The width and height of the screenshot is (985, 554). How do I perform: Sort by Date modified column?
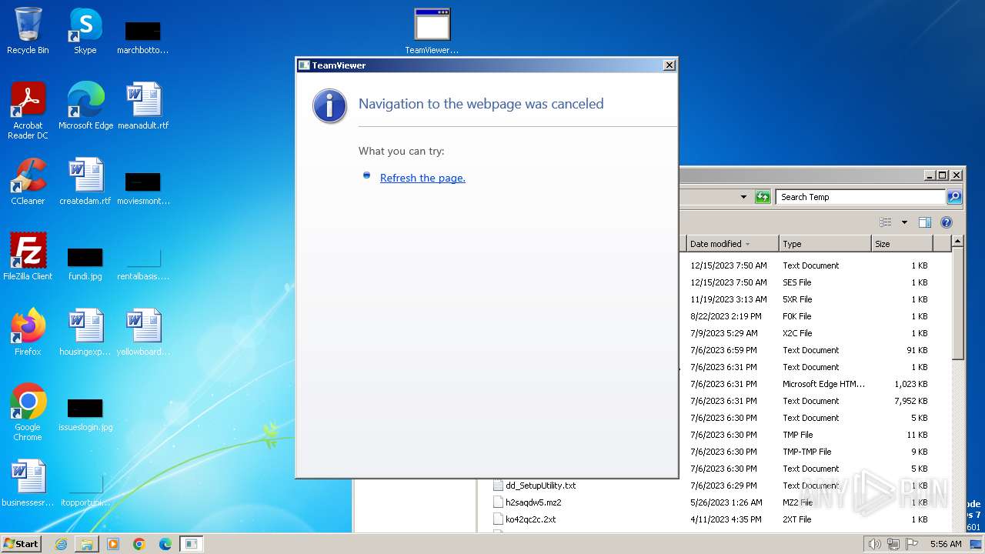pyautogui.click(x=732, y=244)
